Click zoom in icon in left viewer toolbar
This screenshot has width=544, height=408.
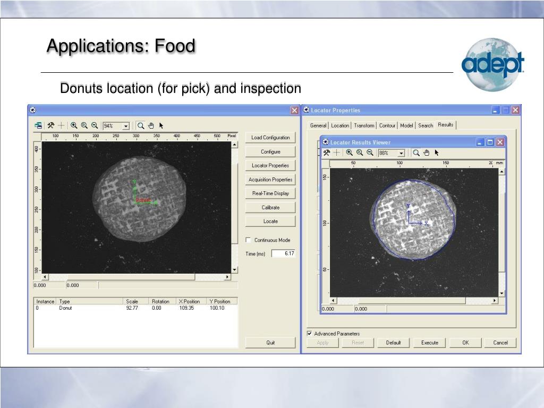[74, 125]
